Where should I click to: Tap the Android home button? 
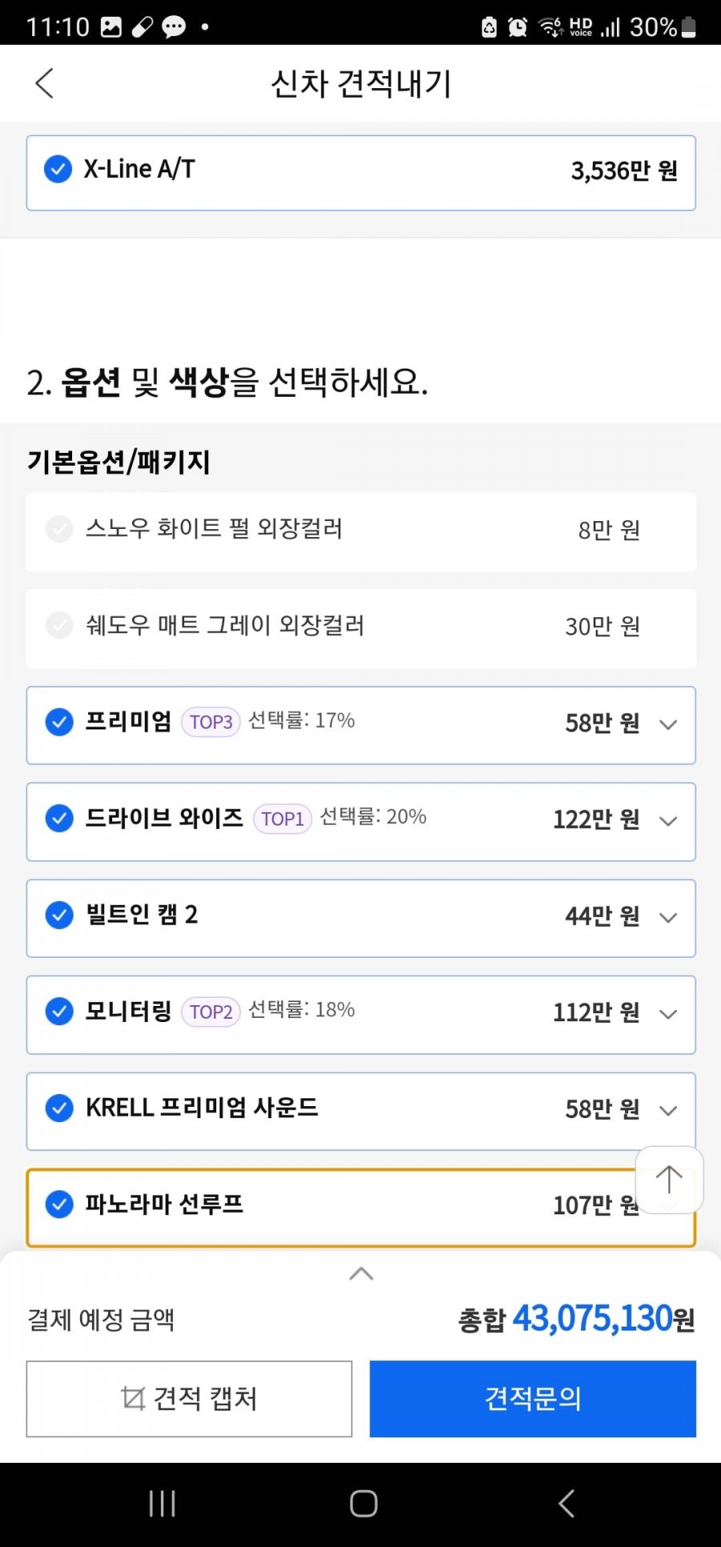tap(364, 1503)
